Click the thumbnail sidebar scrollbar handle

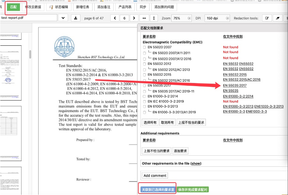click(30, 54)
